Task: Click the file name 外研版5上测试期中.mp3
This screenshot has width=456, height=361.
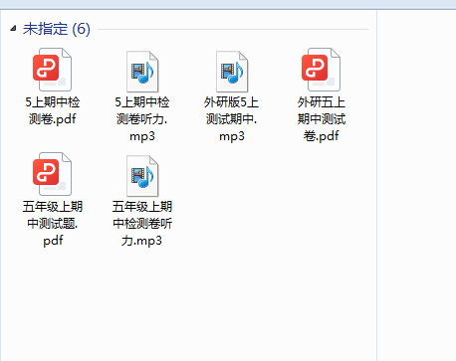Action: 232,119
